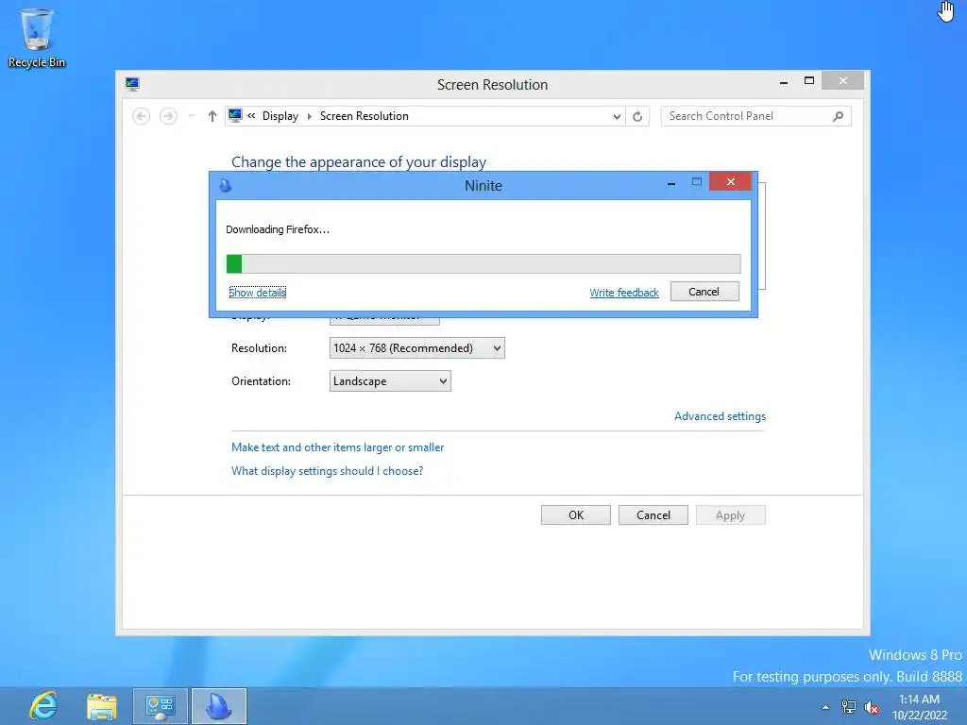Image resolution: width=967 pixels, height=725 pixels.
Task: Click the search magnifier icon
Action: 838,116
